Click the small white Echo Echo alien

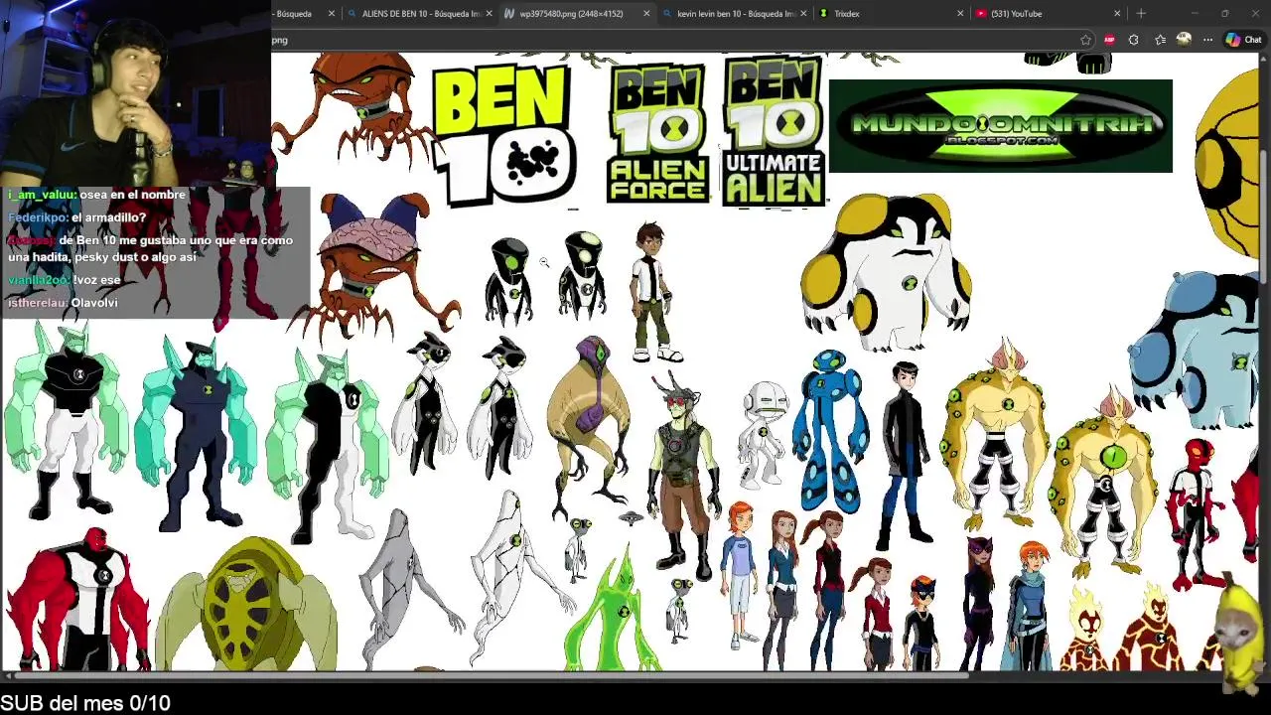tap(763, 433)
